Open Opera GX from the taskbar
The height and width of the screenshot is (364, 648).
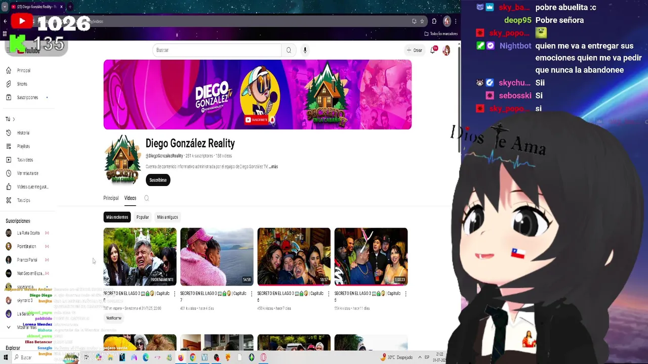[263, 357]
